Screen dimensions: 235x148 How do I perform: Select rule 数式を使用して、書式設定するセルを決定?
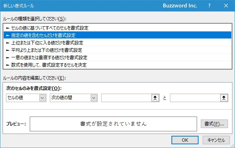(117, 65)
